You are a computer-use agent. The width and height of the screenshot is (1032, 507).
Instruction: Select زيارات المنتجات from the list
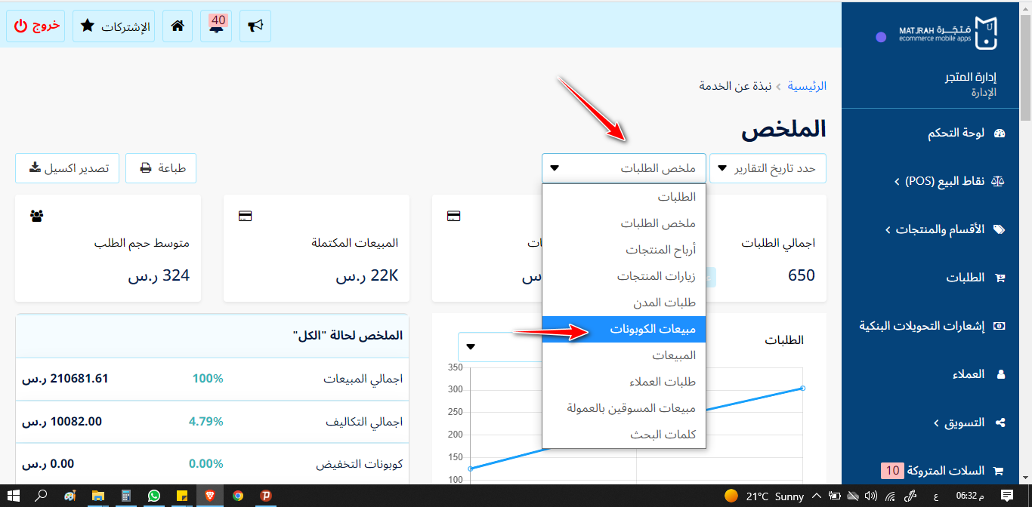(x=624, y=276)
